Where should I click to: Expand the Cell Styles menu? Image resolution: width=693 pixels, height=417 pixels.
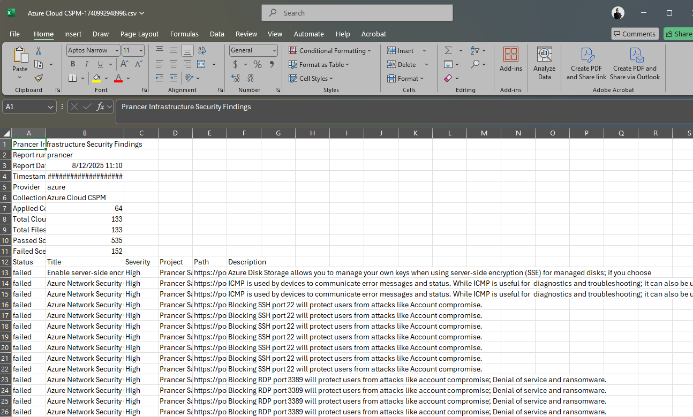pyautogui.click(x=311, y=79)
